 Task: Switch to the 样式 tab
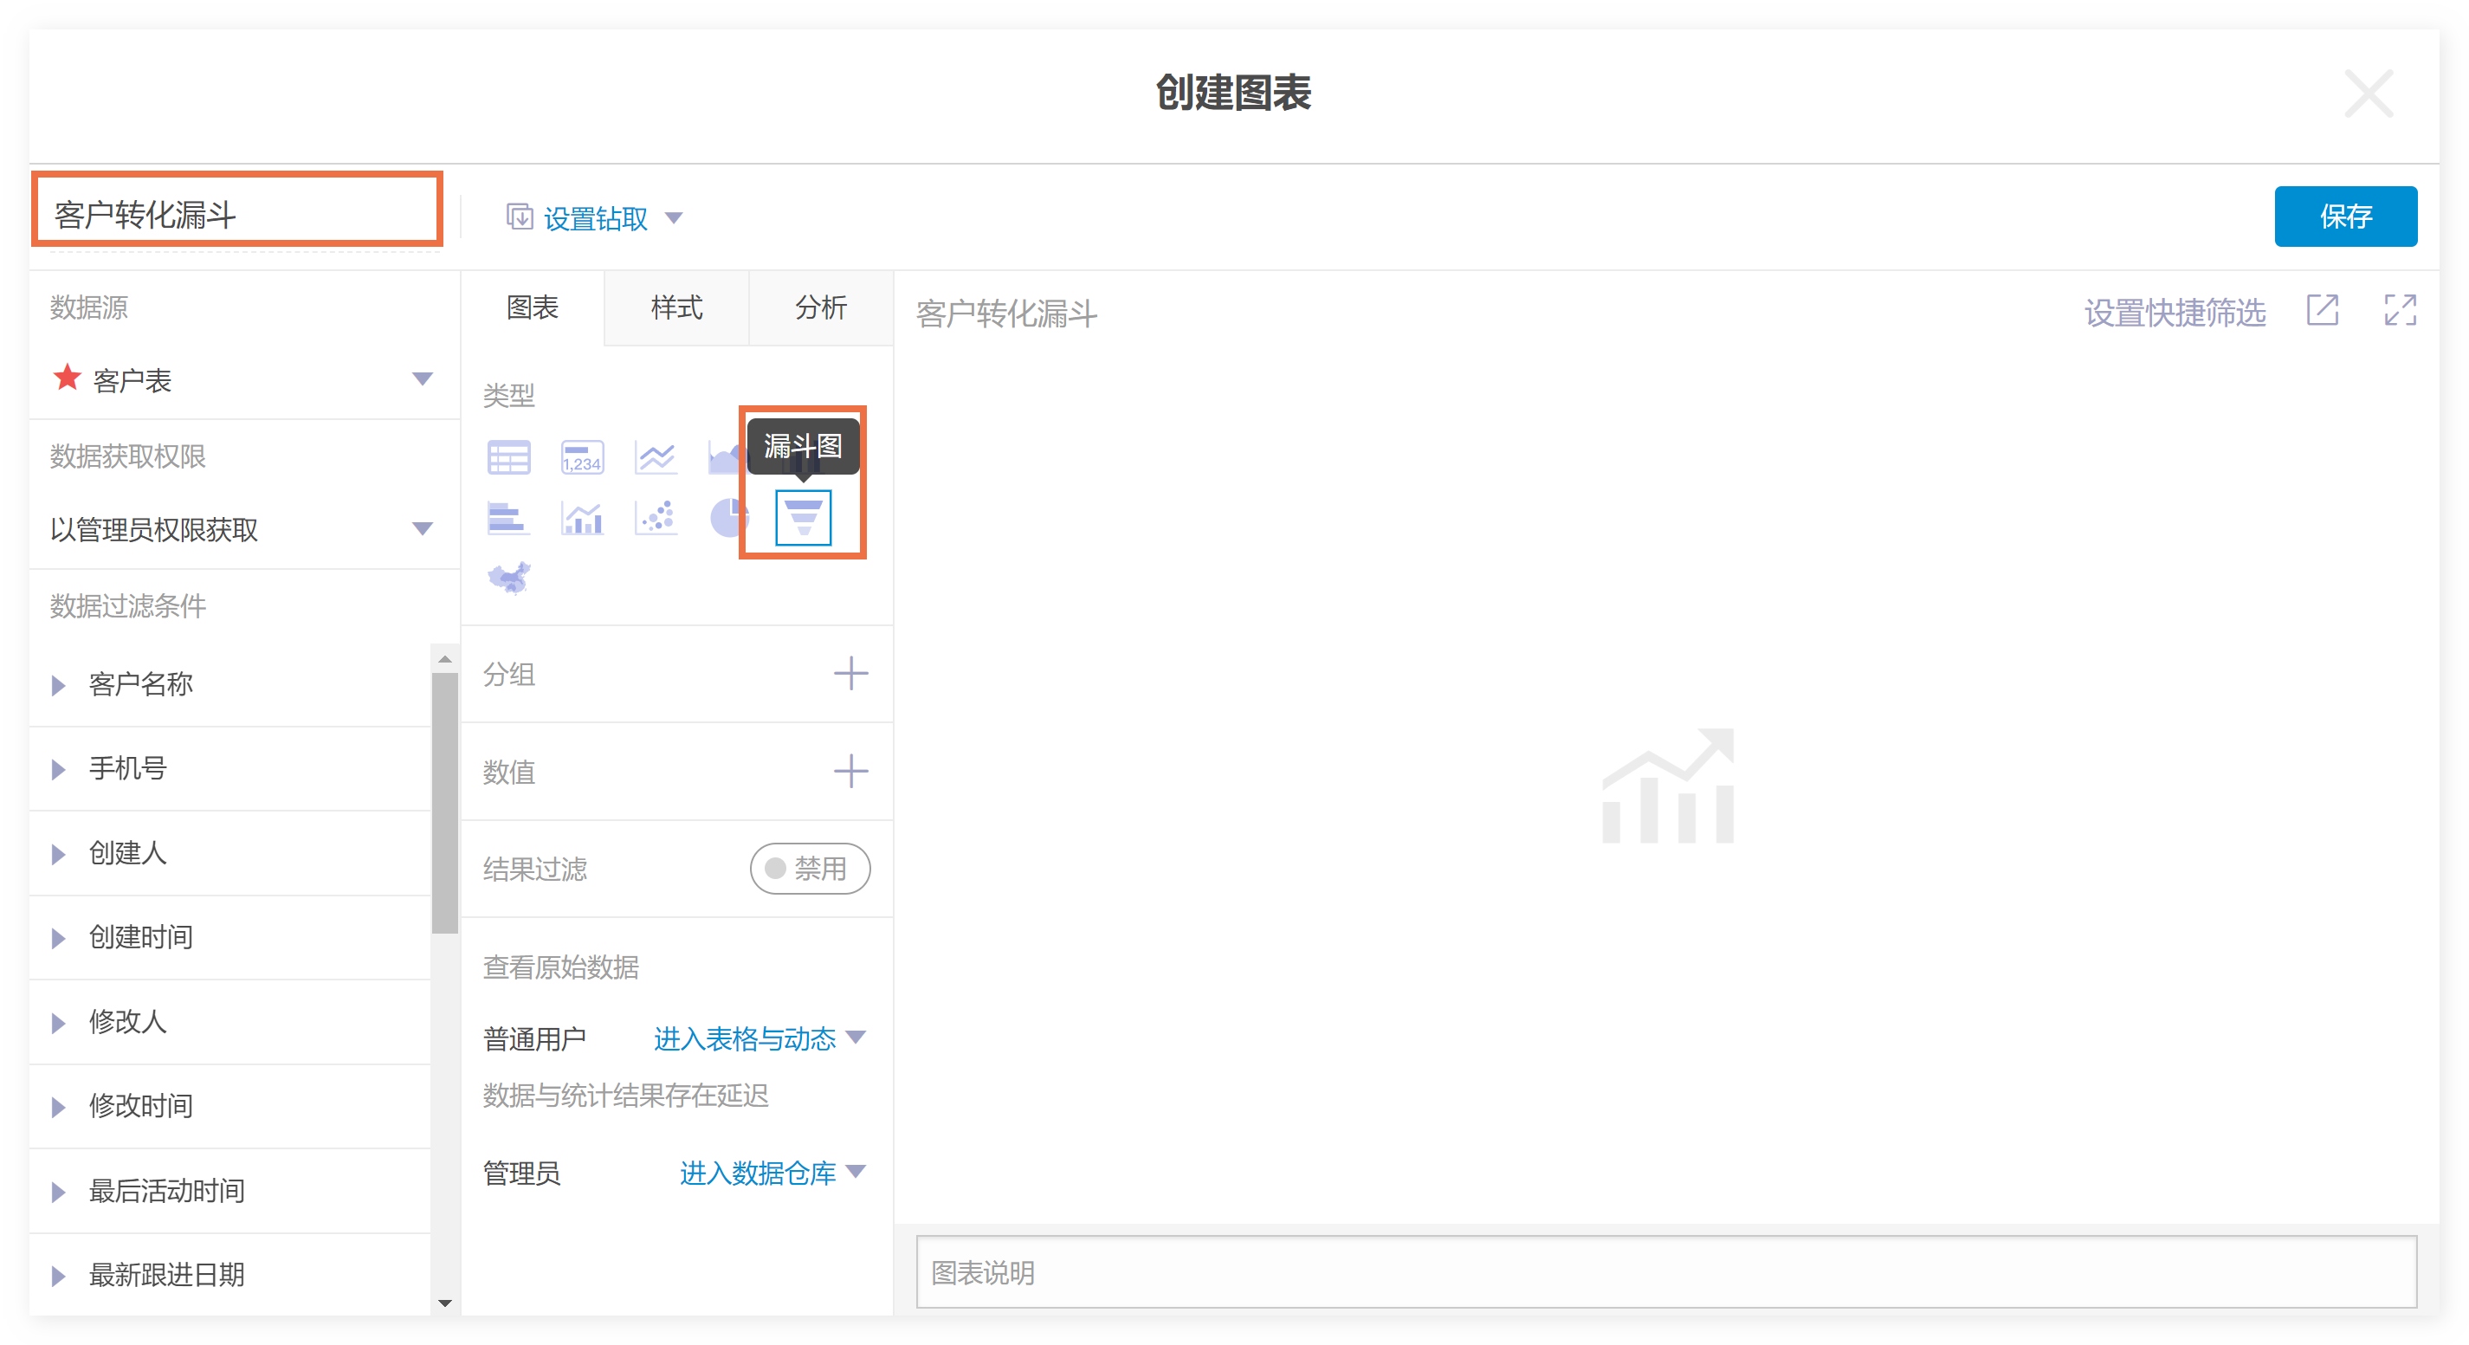click(675, 307)
